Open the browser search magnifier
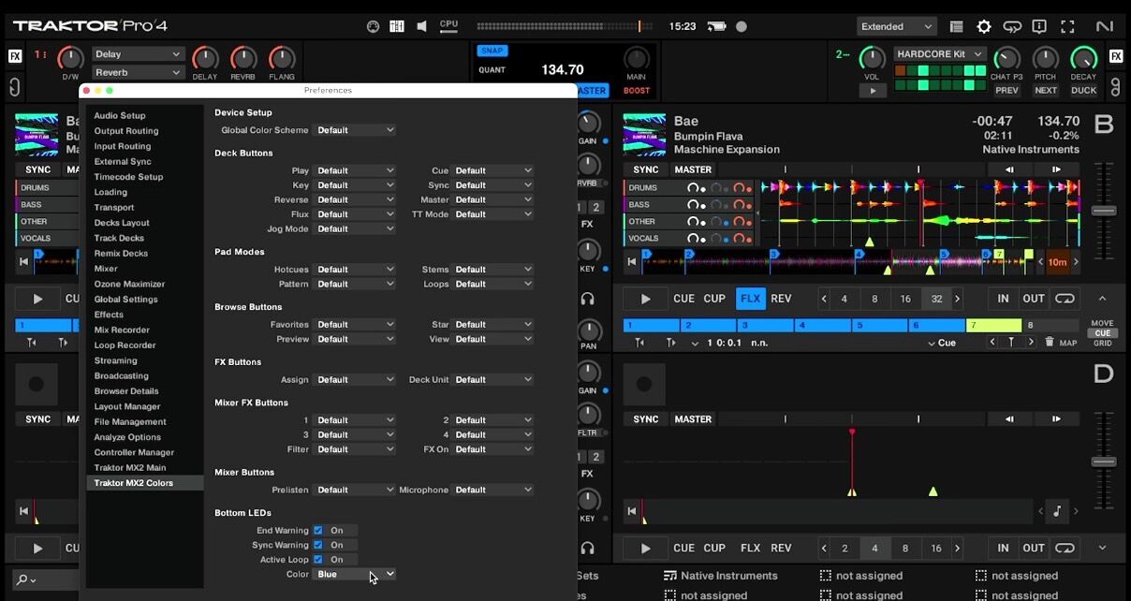 coord(25,580)
